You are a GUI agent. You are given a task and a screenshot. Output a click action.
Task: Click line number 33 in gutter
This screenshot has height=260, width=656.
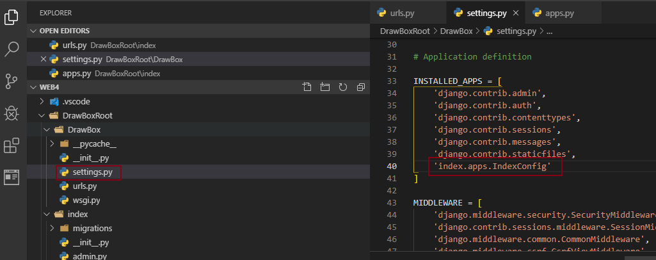392,81
